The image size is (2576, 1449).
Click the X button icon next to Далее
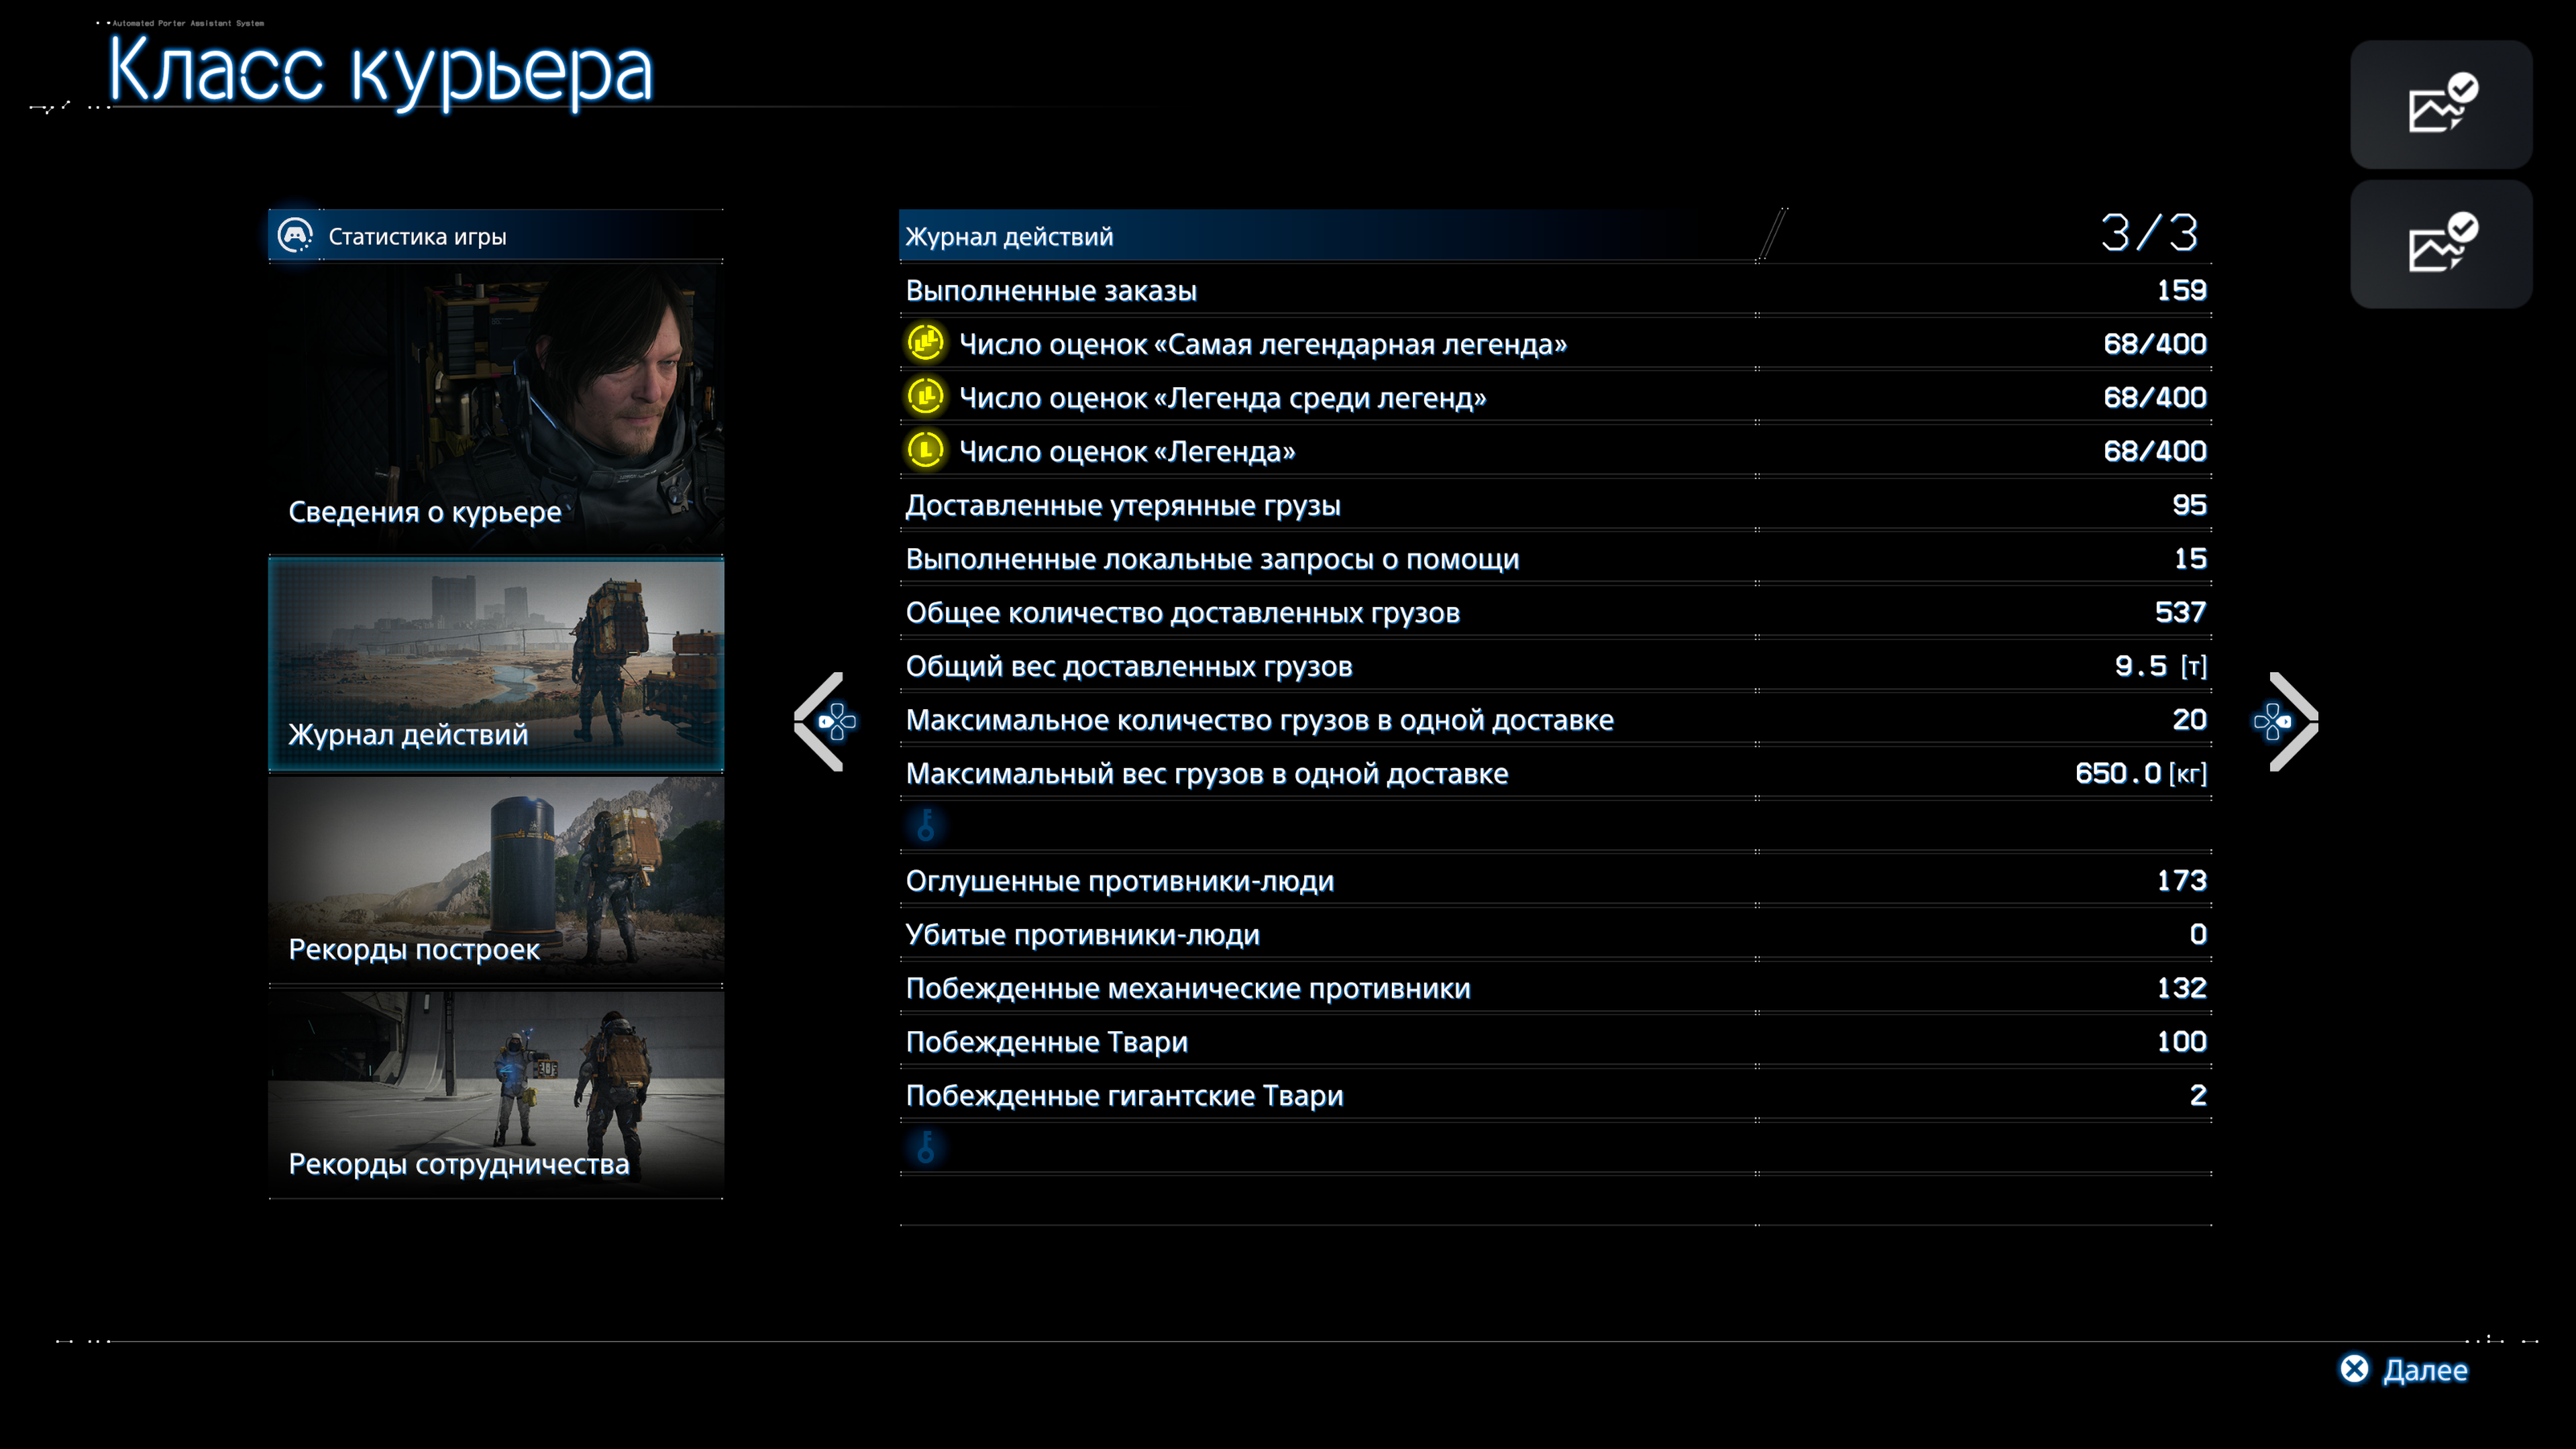[2354, 1369]
